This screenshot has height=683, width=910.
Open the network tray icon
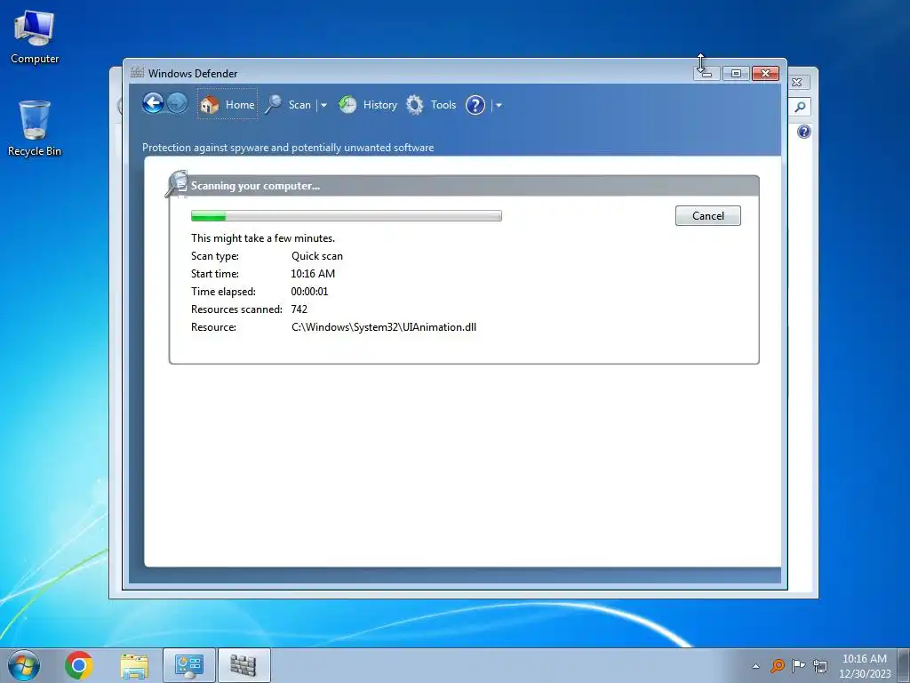(x=820, y=665)
